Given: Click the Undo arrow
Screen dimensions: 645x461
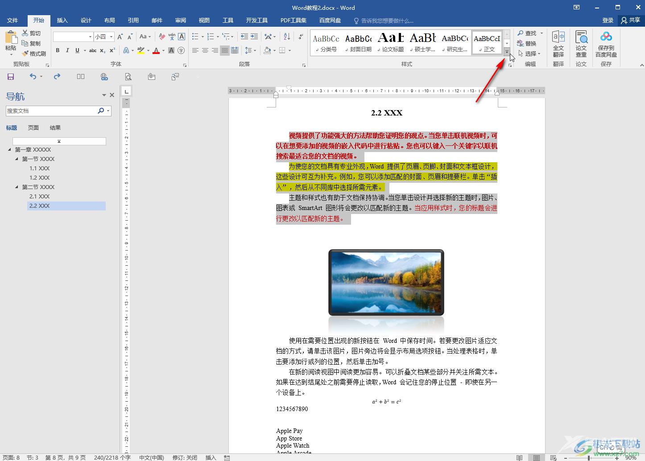Looking at the screenshot, I should (x=33, y=77).
